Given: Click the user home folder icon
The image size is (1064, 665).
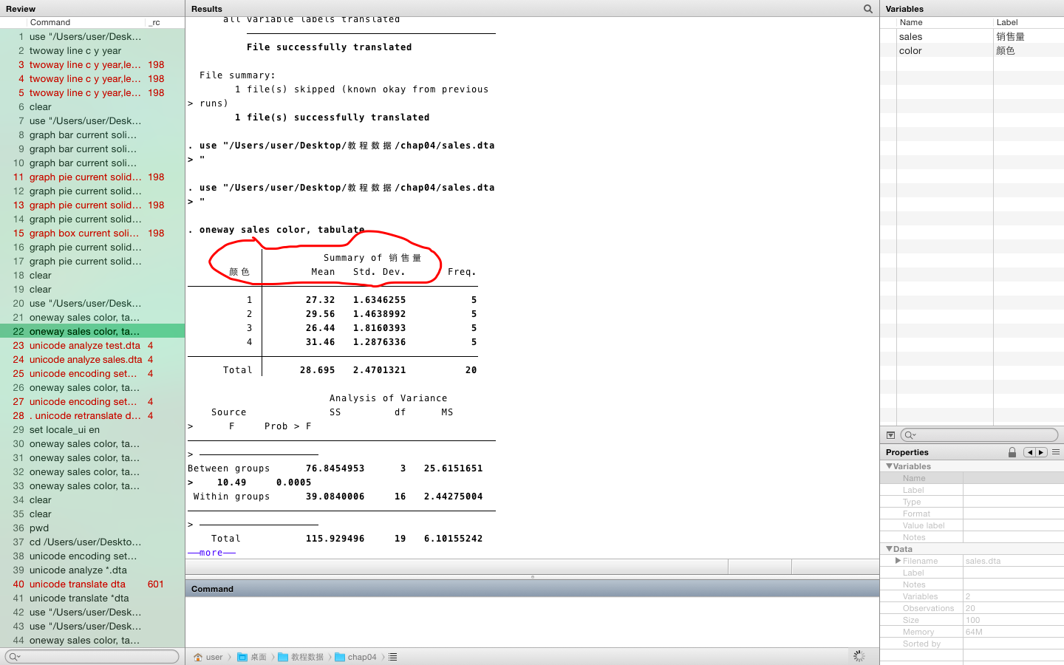Looking at the screenshot, I should click(198, 657).
